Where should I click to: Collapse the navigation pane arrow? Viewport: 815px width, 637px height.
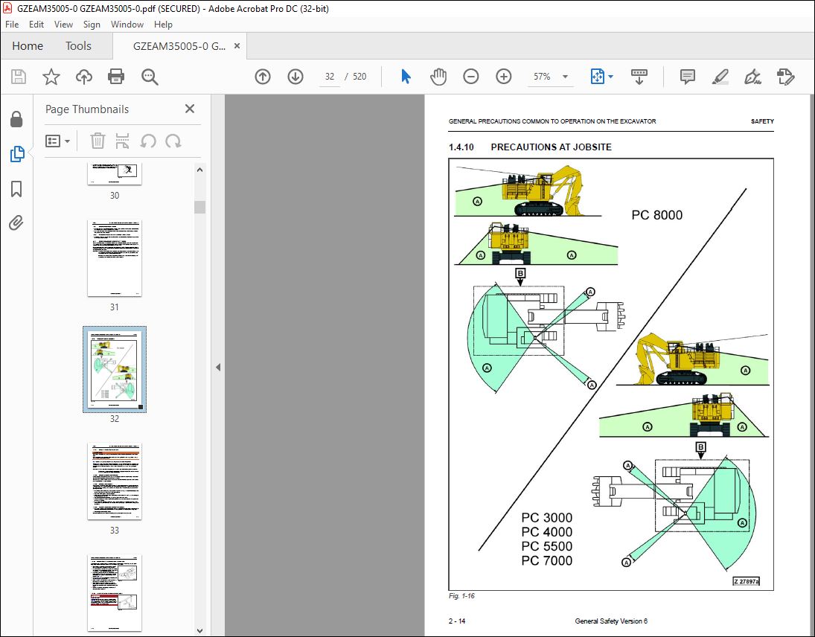[x=218, y=368]
